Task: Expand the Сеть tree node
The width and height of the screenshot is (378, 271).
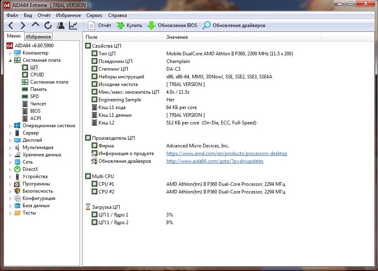Action: [x=10, y=162]
